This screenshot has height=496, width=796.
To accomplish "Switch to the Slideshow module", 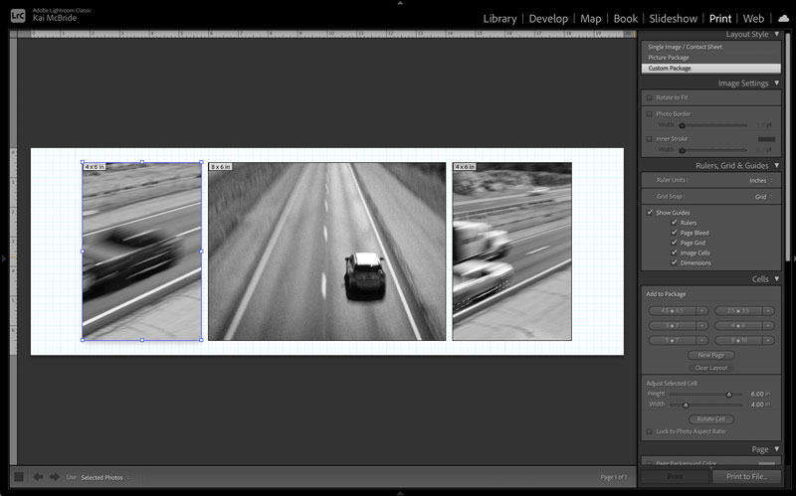I will (x=674, y=19).
